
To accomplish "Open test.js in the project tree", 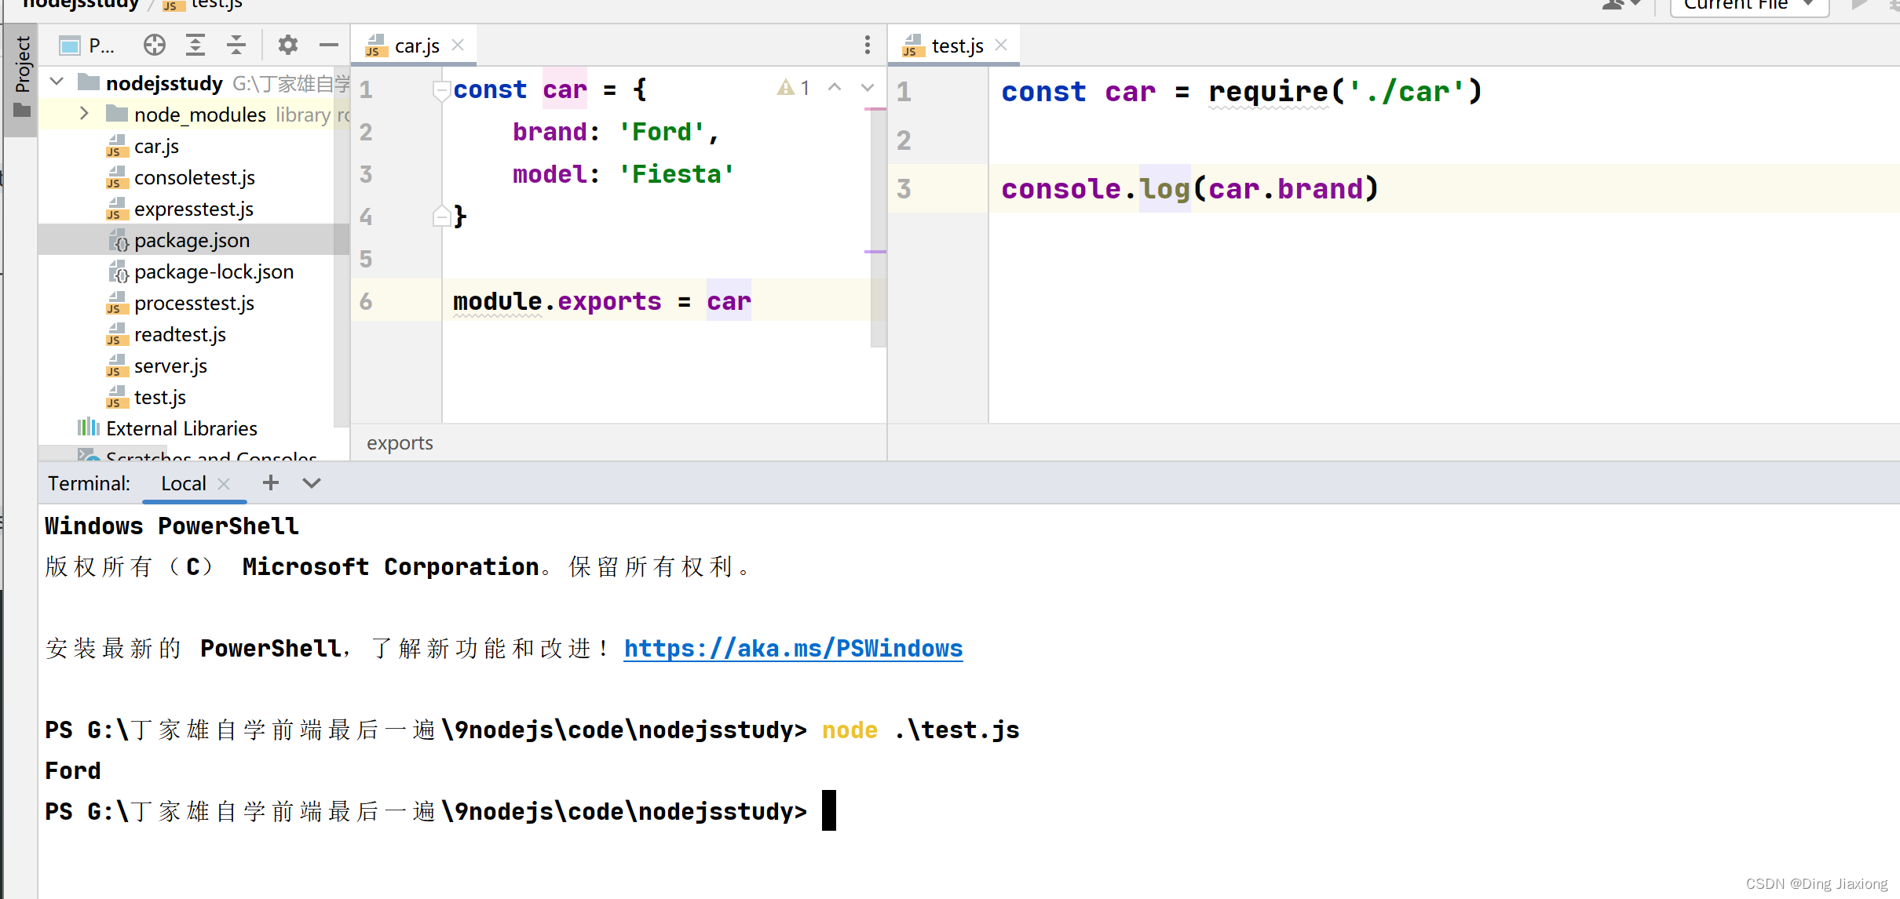I will click(160, 398).
